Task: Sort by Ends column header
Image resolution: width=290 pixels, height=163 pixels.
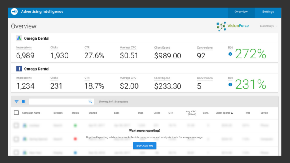Action: 117,113
